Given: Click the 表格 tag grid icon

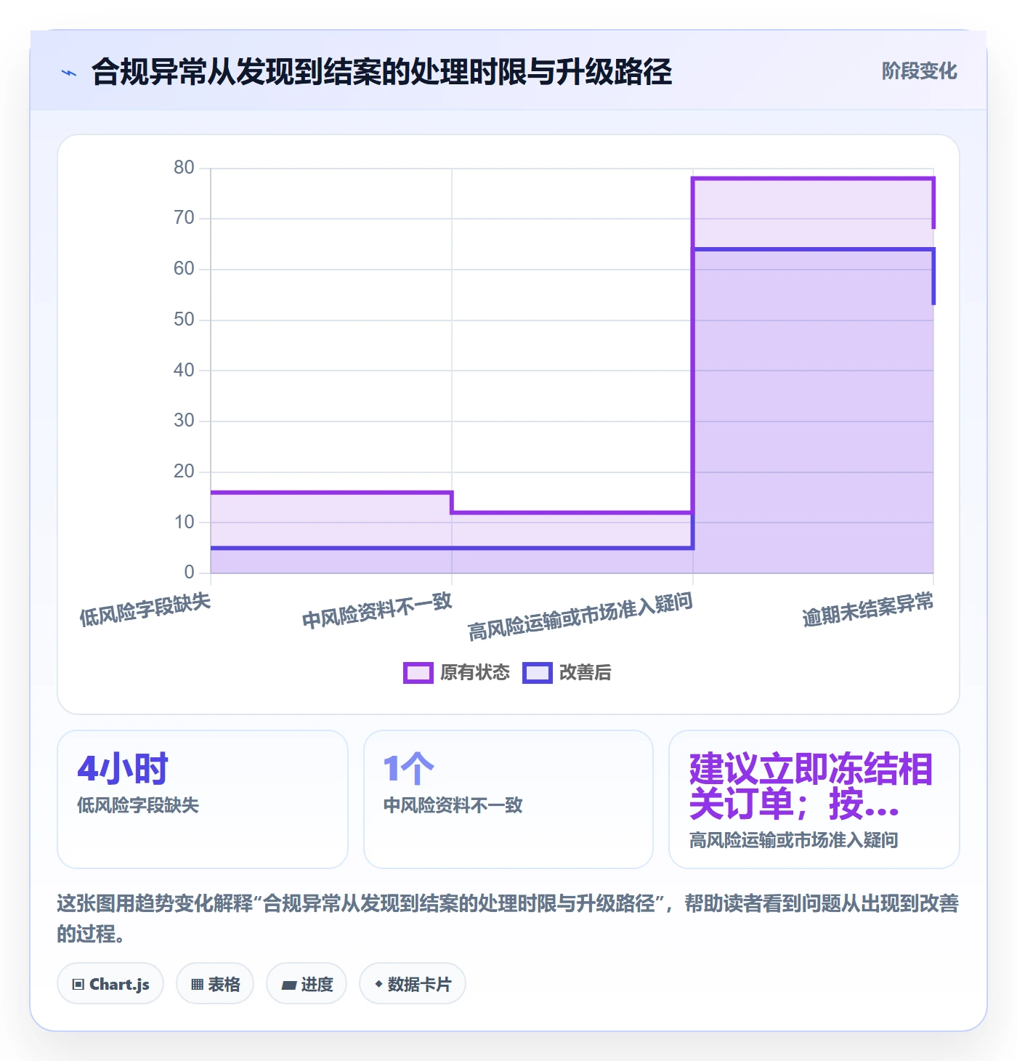Looking at the screenshot, I should (197, 985).
